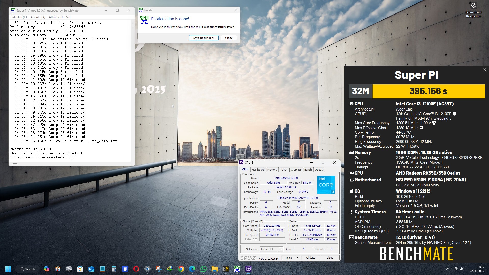489x275 pixels.
Task: Click Validate button in CPU-Z
Action: click(310, 258)
